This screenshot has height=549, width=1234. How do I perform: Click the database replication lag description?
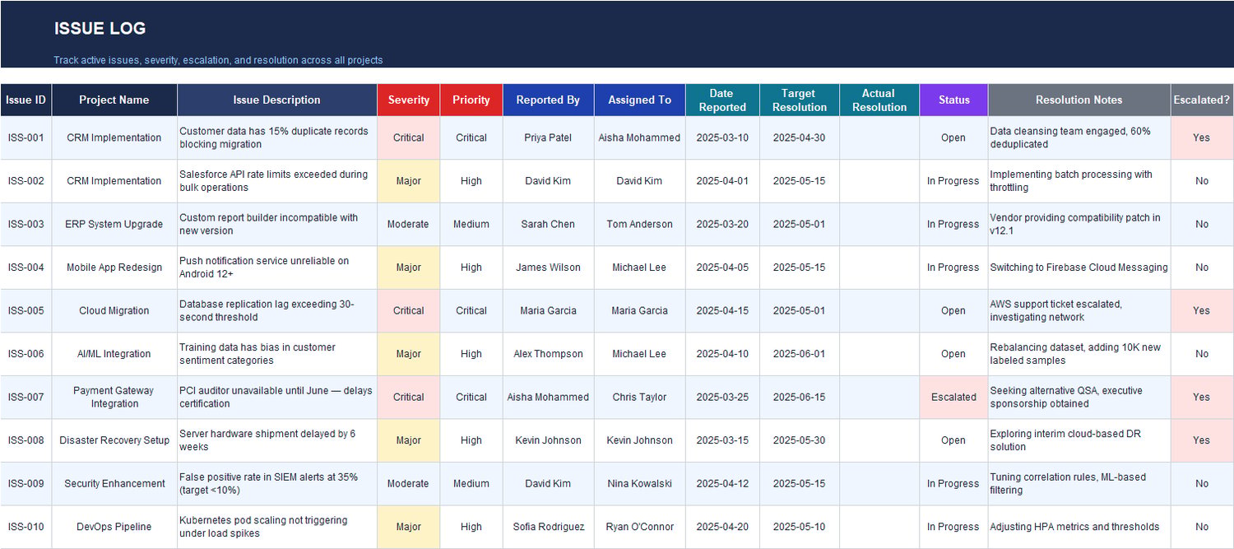click(x=277, y=310)
